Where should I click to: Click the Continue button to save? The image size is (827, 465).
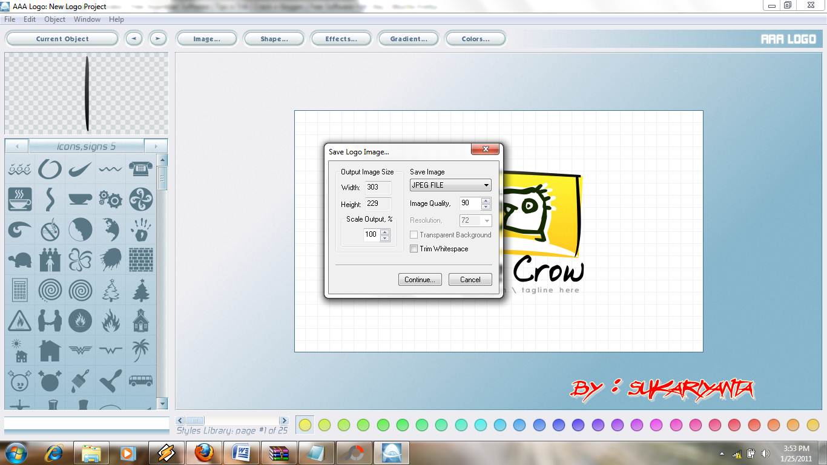point(420,279)
